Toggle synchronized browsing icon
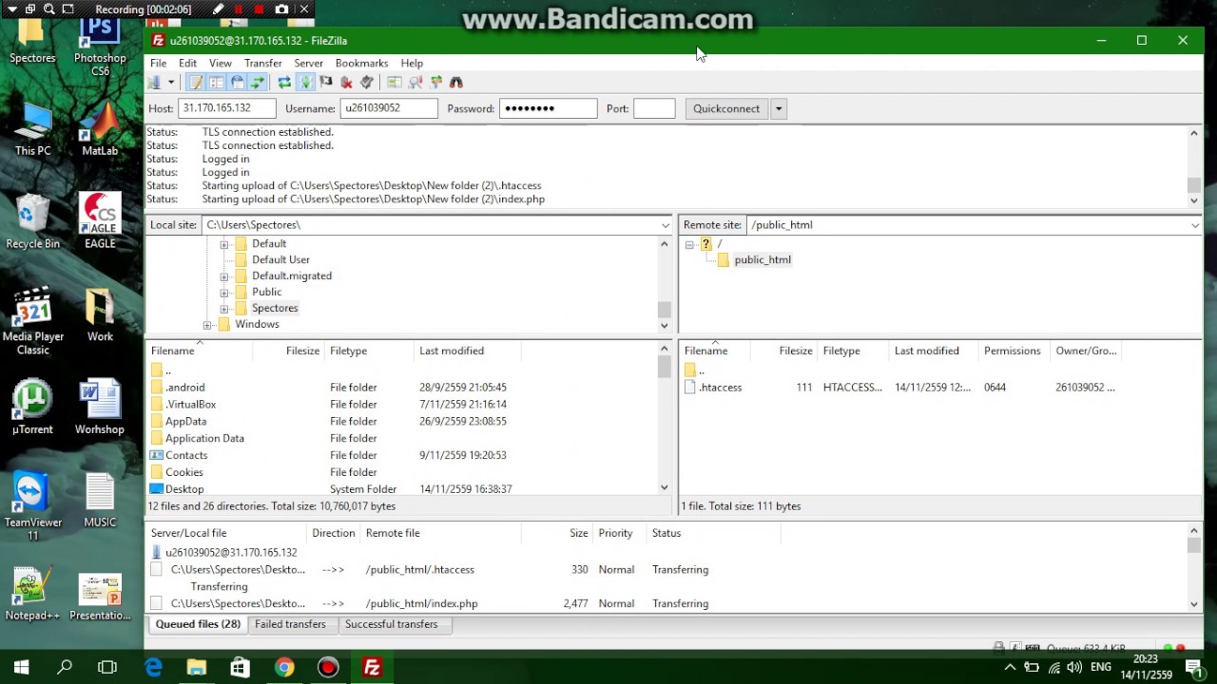The height and width of the screenshot is (684, 1217). [436, 83]
